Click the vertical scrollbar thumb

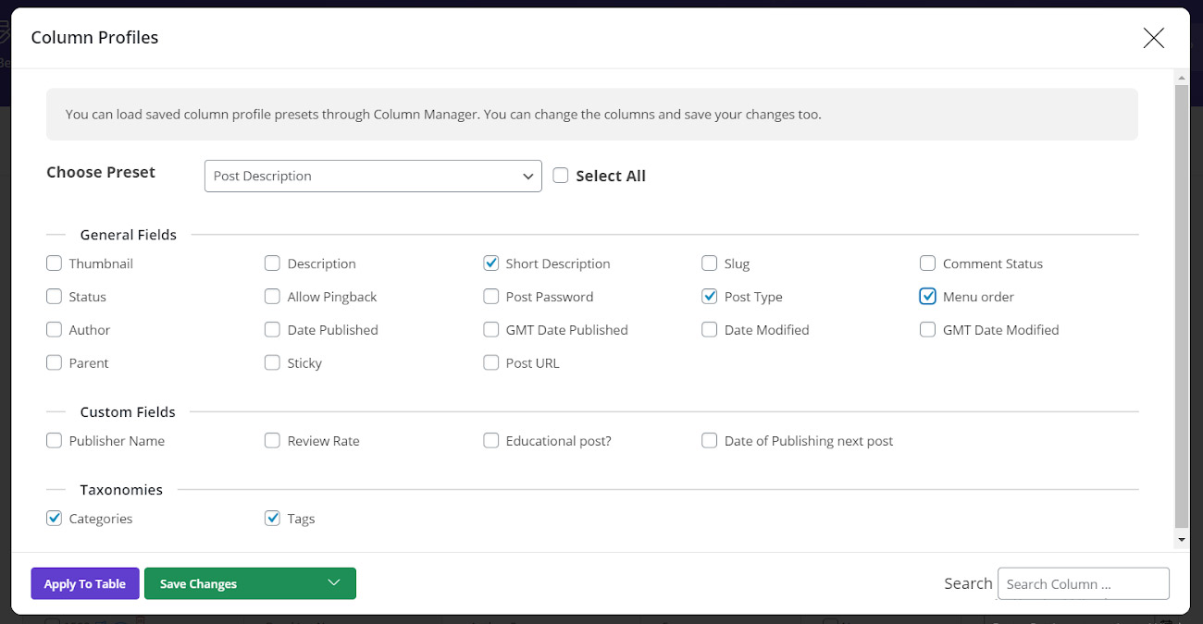click(1182, 305)
